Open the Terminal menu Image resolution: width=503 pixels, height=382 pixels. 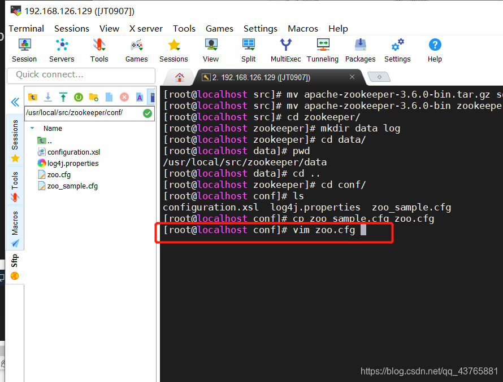27,29
